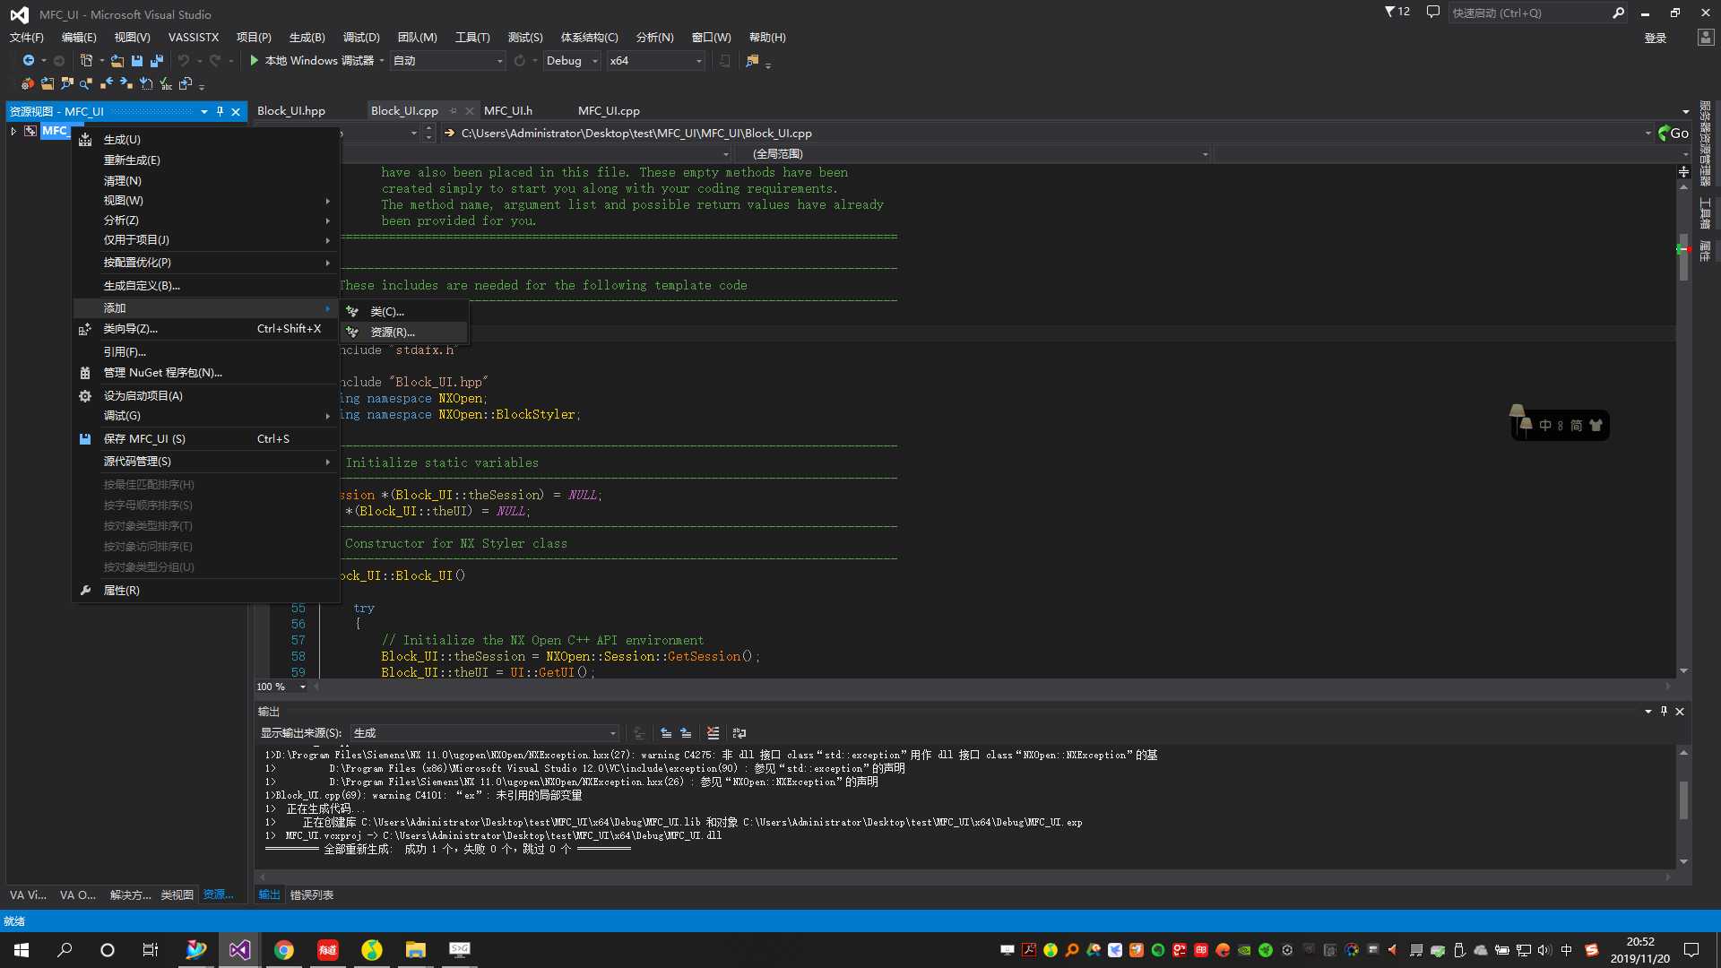Click the taskbar volume speaker icon
Screen dimensions: 1721x968
coord(1544,950)
